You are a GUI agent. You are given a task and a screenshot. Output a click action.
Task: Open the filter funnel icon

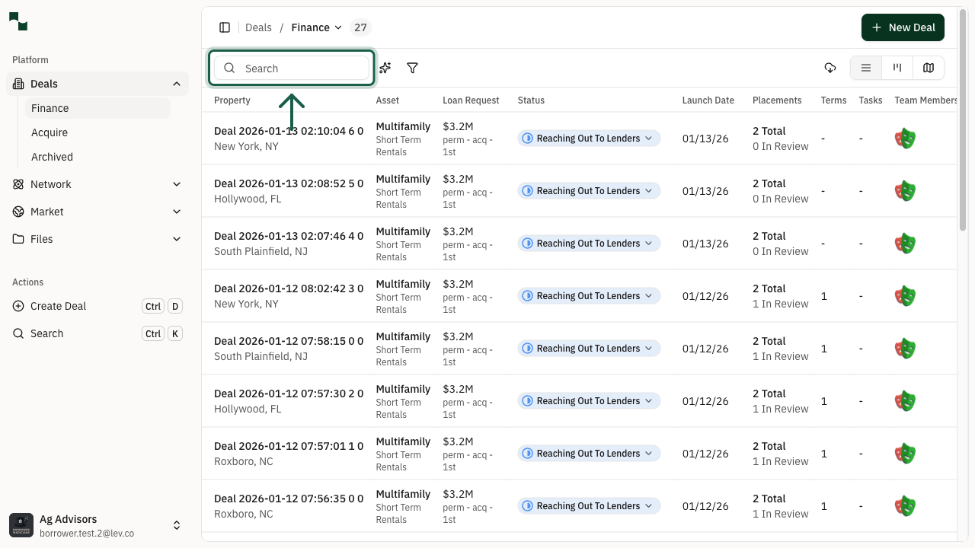coord(412,68)
